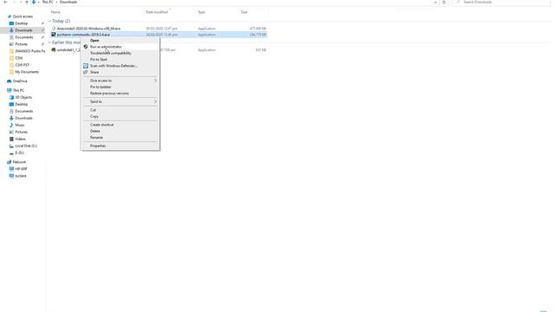The height and width of the screenshot is (312, 554).
Task: Sort by the Type column header
Action: tap(202, 12)
